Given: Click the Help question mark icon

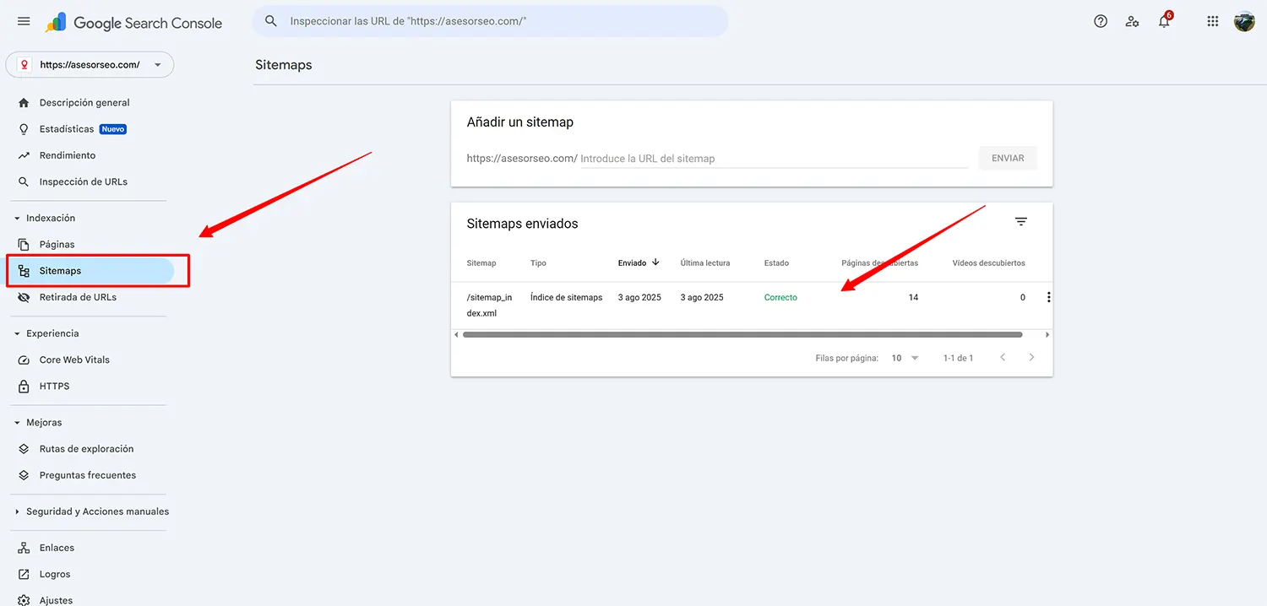Looking at the screenshot, I should pyautogui.click(x=1100, y=21).
